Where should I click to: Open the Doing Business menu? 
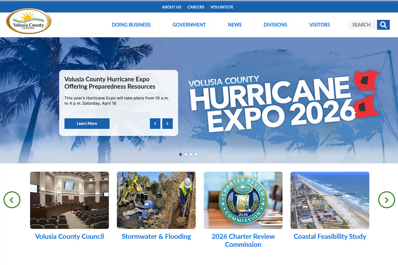(x=131, y=25)
